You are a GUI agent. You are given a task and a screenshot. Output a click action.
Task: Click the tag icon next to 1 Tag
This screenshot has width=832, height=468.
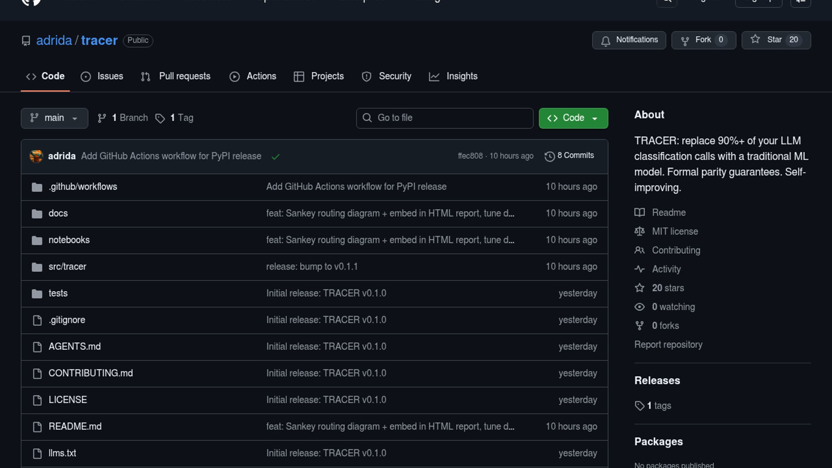[160, 118]
